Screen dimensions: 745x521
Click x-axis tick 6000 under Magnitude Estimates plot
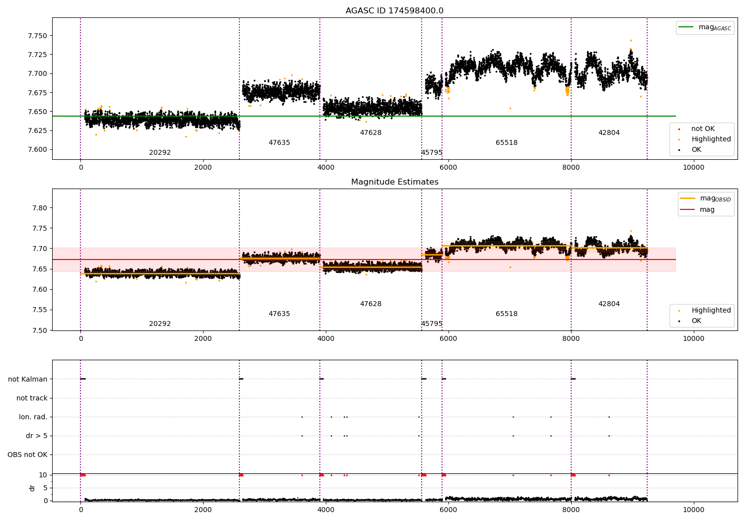click(448, 339)
